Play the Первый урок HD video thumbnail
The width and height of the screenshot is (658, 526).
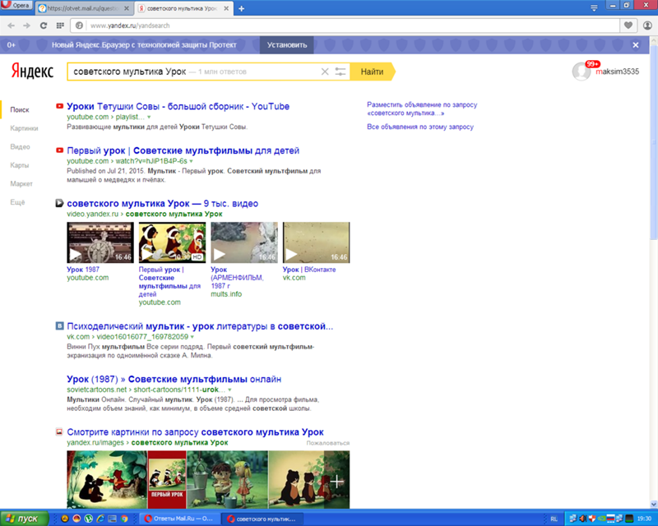172,242
